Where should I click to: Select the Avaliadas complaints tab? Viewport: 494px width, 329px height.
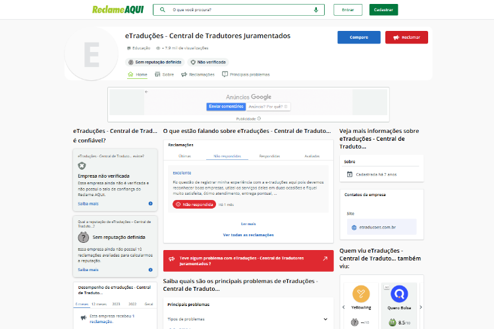[x=312, y=156]
